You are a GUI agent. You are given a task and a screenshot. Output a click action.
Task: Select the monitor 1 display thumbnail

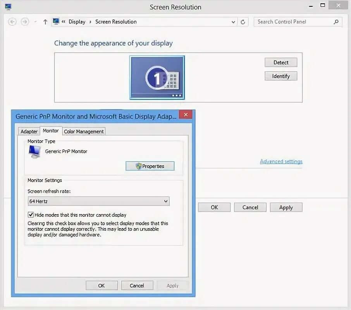(x=157, y=77)
